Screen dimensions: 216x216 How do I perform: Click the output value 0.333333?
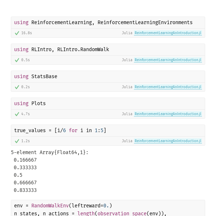click(25, 168)
